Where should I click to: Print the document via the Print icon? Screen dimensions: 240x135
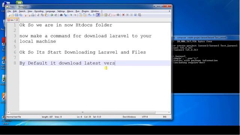pos(33,15)
